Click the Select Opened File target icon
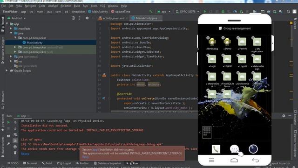Screen dimensions: 298x168 (73, 18)
